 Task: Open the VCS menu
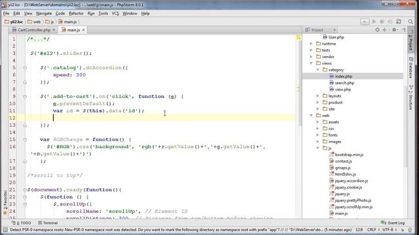click(x=115, y=13)
